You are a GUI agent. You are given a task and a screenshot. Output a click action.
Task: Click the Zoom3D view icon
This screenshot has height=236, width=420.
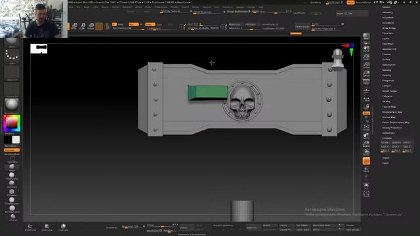click(366, 144)
